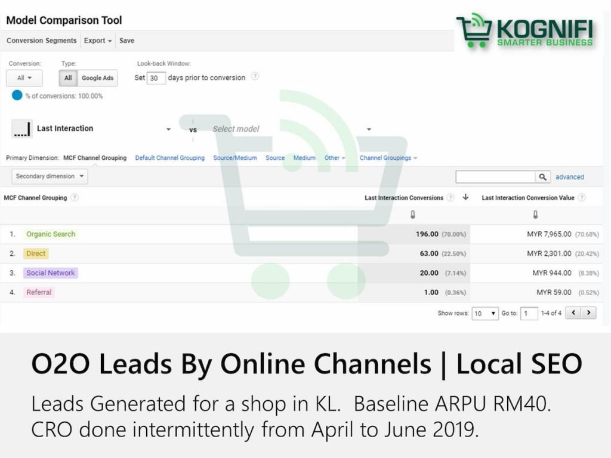Click the descending sort arrow icon
This screenshot has height=458, width=611.
[x=465, y=197]
